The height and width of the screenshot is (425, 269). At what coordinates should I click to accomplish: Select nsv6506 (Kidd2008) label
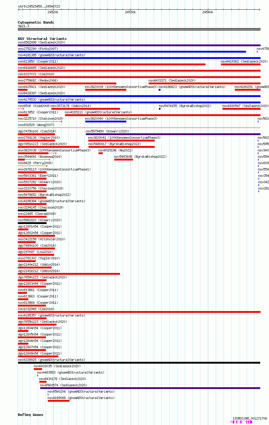[x=34, y=106]
